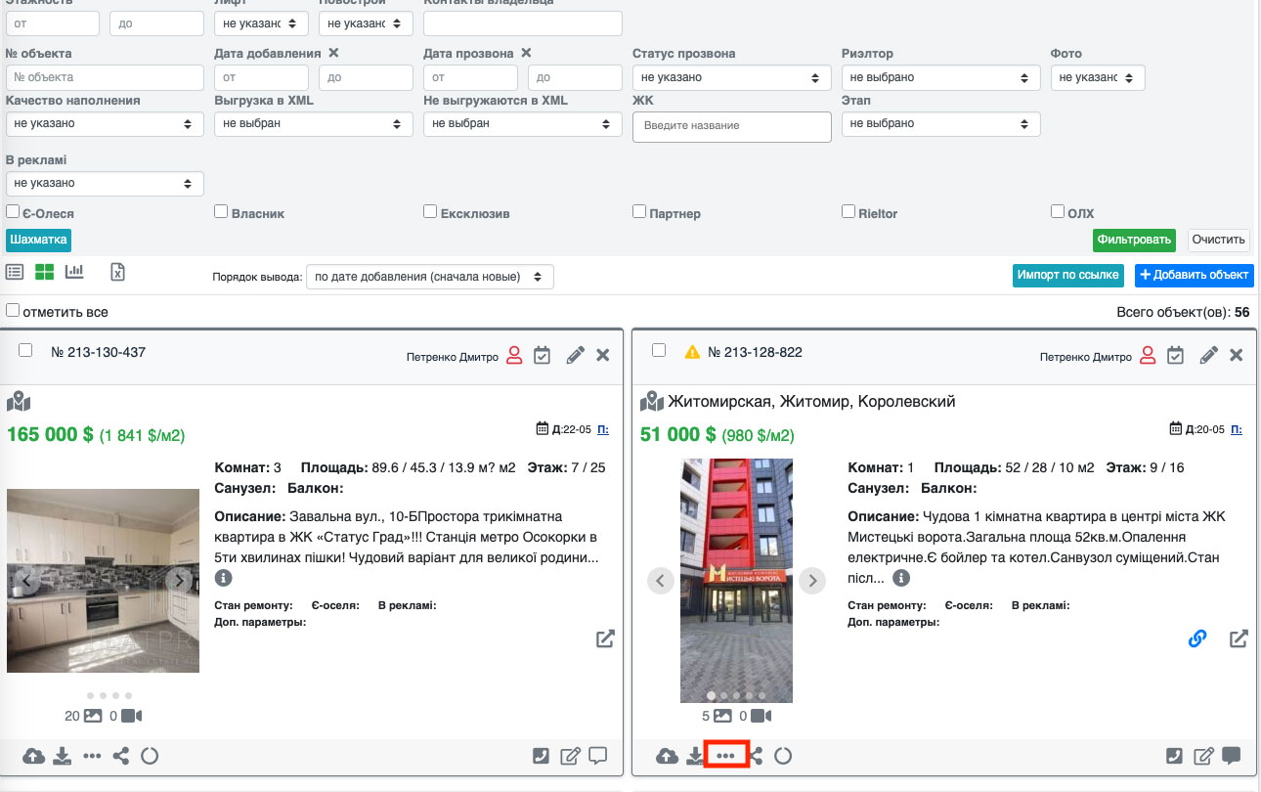
Task: Click pencil edit icon on listing 213-130-437
Action: pos(575,355)
